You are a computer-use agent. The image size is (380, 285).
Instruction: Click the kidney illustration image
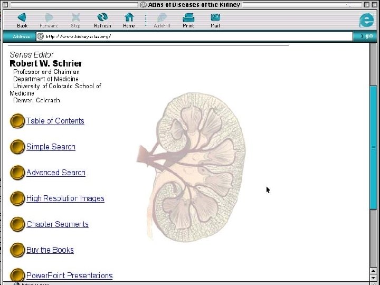tap(192, 167)
